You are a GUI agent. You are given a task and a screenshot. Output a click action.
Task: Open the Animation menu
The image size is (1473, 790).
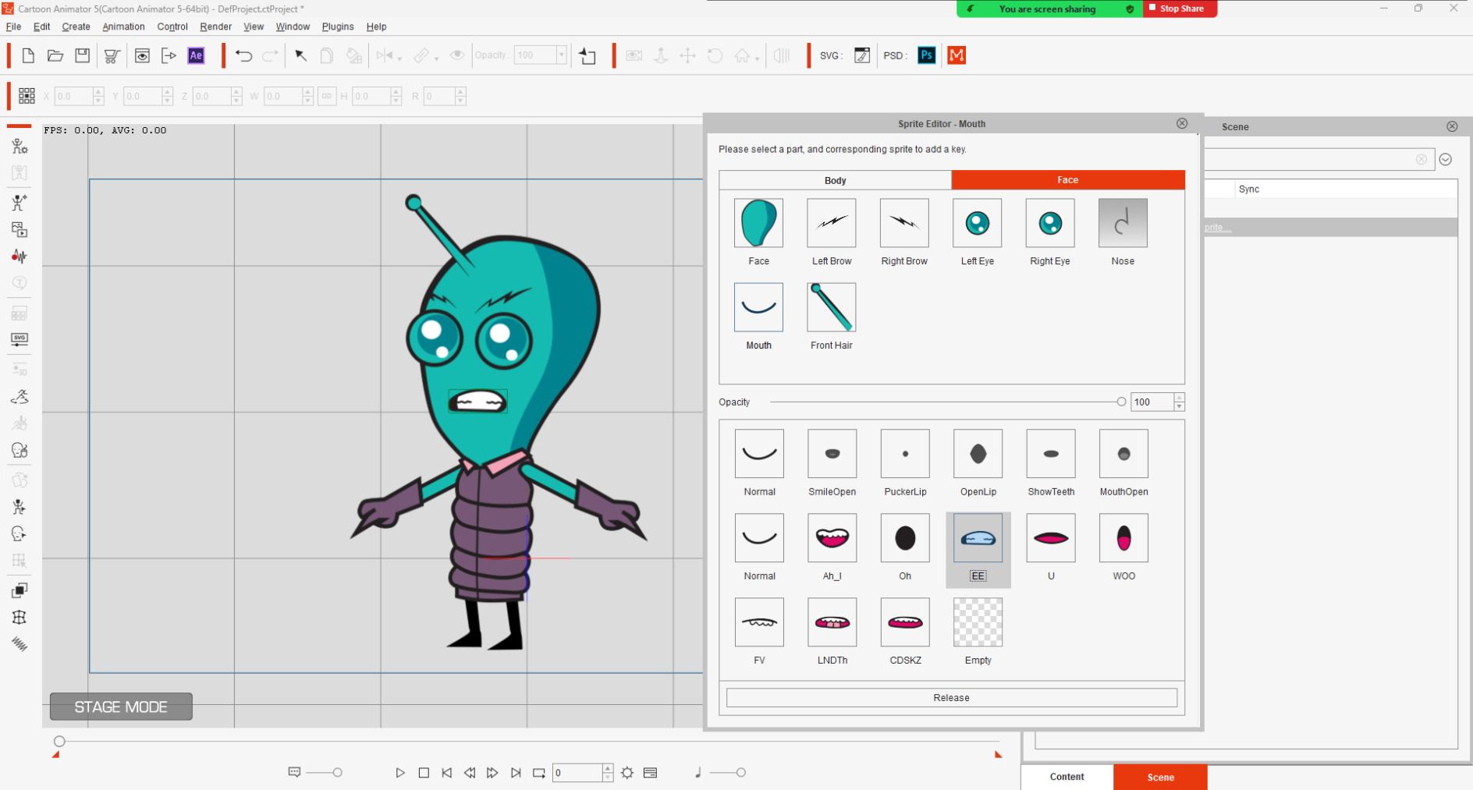click(x=123, y=26)
